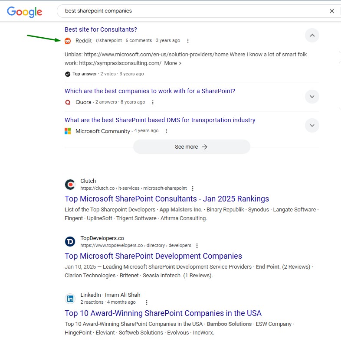The width and height of the screenshot is (341, 341).
Task: Open Top Microsoft SharePoint Development Companies result
Action: tap(153, 256)
